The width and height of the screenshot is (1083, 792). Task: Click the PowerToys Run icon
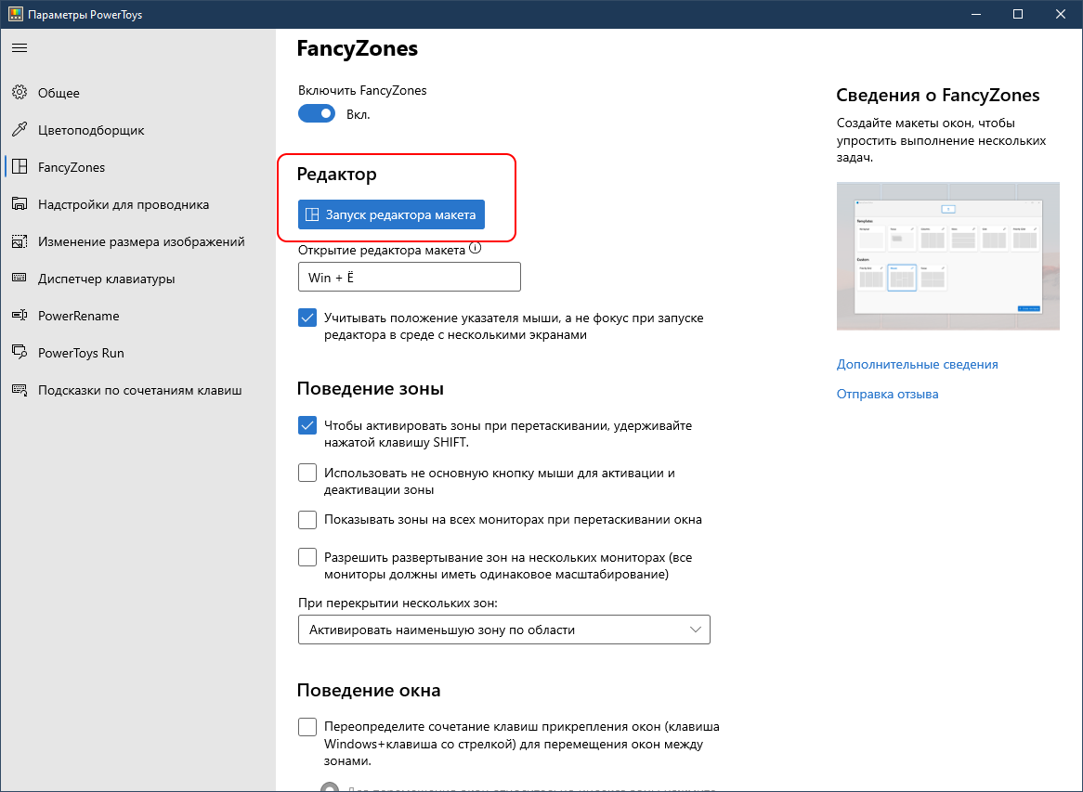(20, 353)
